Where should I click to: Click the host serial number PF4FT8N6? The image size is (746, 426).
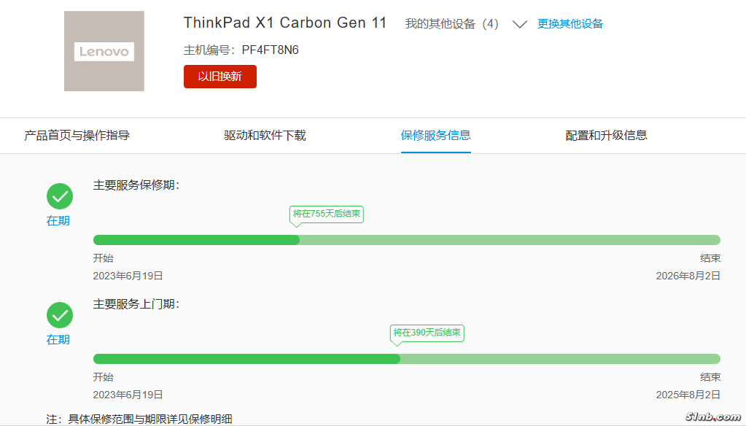coord(270,50)
